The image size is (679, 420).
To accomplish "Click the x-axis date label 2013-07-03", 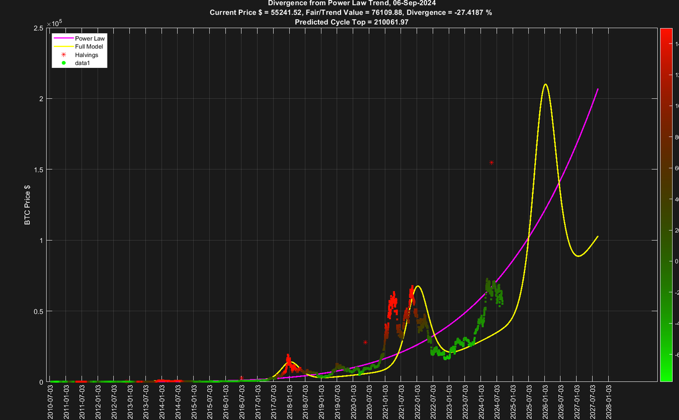I will (146, 401).
